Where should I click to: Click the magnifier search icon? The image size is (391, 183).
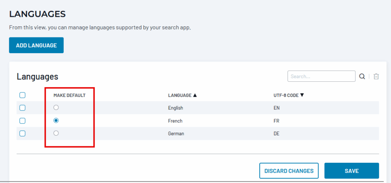[362, 76]
